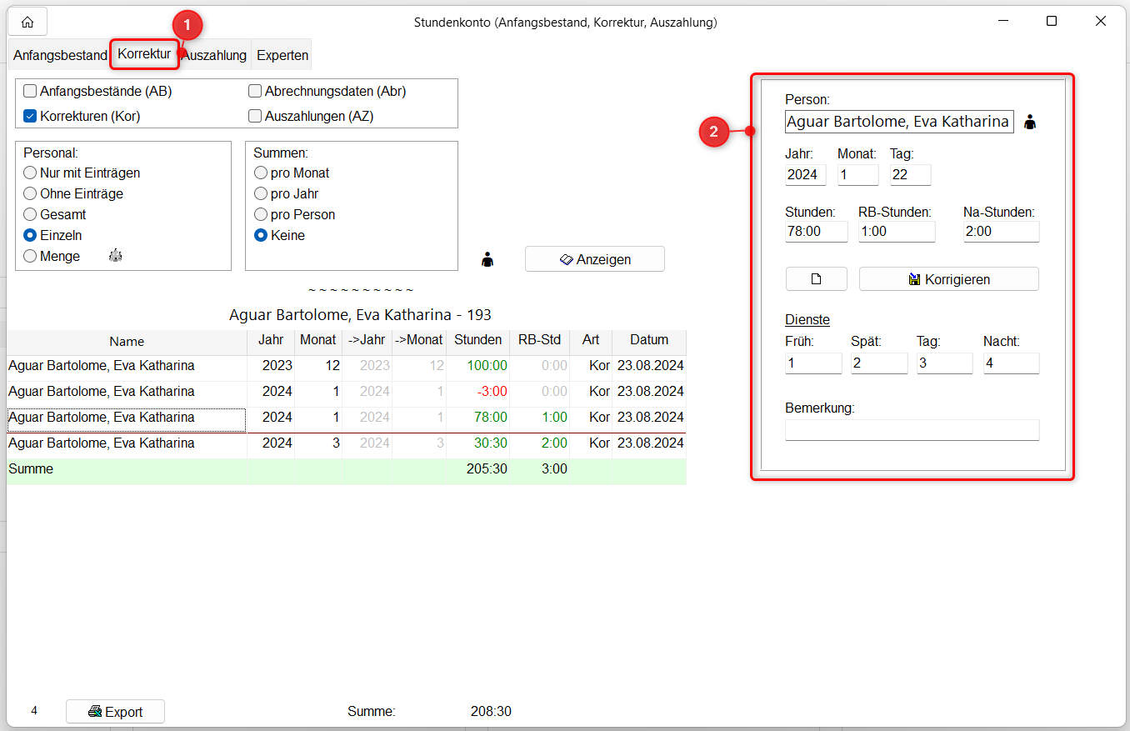The height and width of the screenshot is (731, 1130).
Task: Click person icon left of Anzeigen button
Action: tap(487, 260)
